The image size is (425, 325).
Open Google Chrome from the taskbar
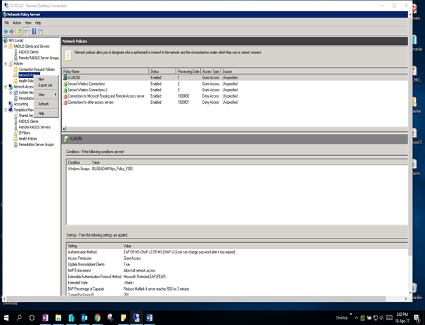point(98,317)
